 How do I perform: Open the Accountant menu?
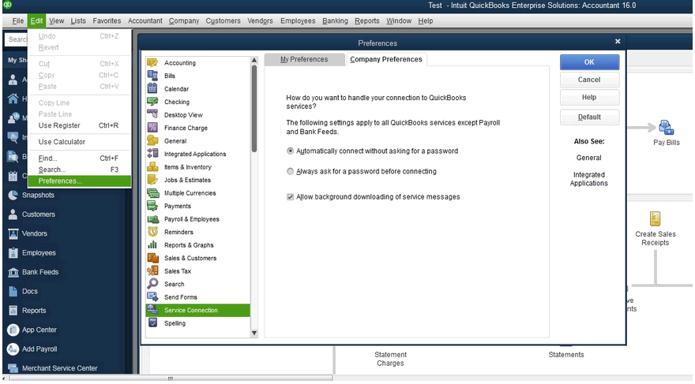pyautogui.click(x=145, y=21)
